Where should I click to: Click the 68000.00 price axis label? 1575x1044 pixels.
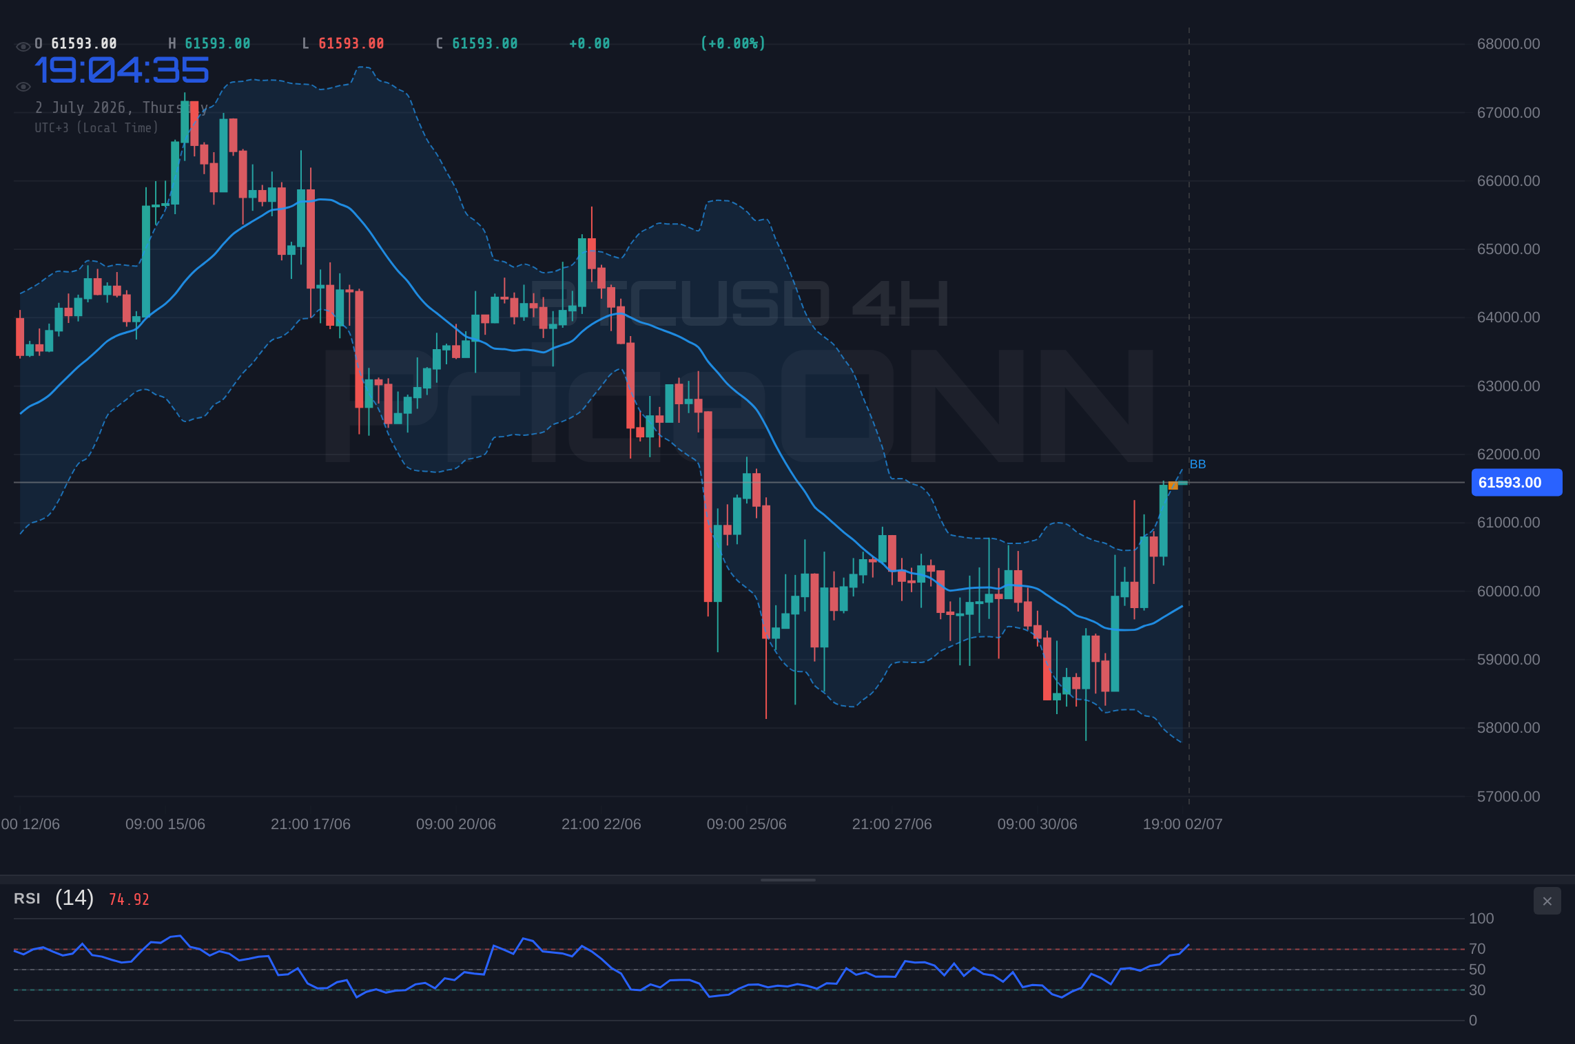(1508, 44)
